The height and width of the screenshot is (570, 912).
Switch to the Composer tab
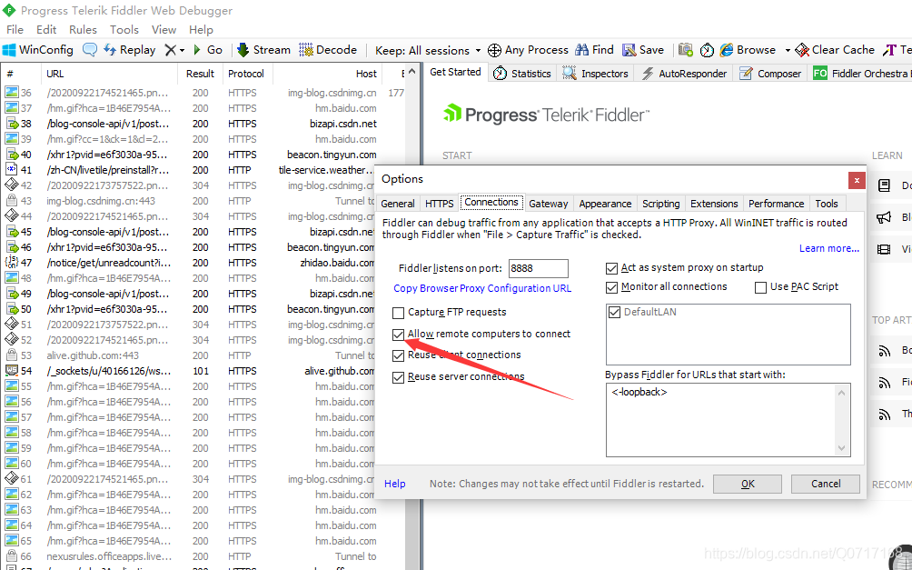click(770, 74)
